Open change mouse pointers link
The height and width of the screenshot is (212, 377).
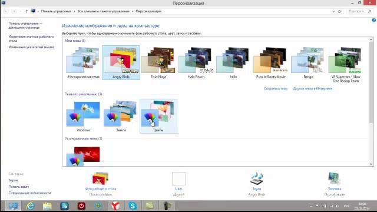(x=31, y=47)
